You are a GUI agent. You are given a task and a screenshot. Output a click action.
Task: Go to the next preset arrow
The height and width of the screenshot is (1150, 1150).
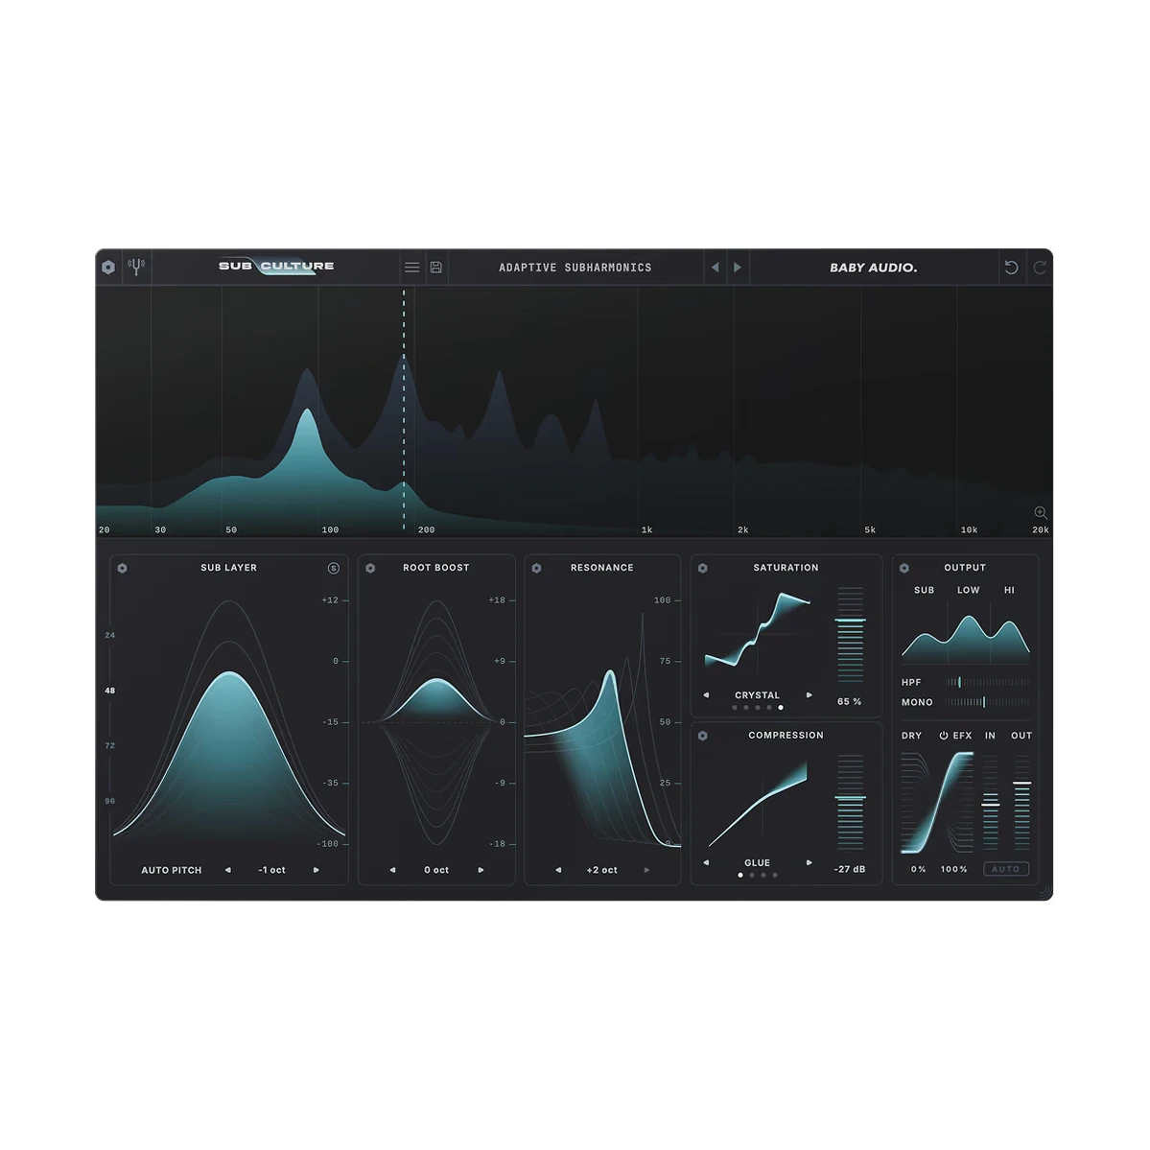click(737, 268)
